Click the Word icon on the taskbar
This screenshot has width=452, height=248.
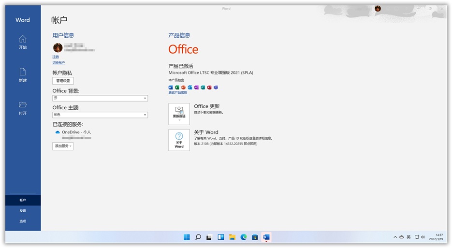pos(266,237)
